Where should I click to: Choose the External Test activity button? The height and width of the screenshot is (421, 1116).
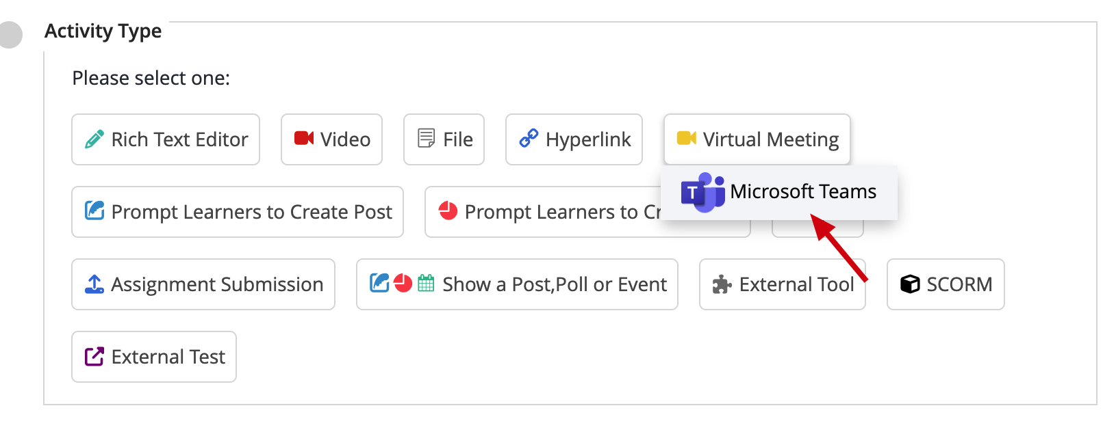(154, 357)
